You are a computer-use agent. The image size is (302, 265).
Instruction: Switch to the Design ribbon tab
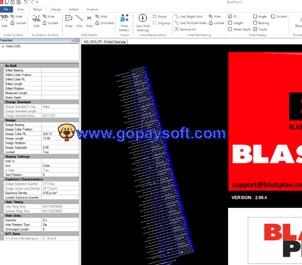pyautogui.click(x=38, y=9)
